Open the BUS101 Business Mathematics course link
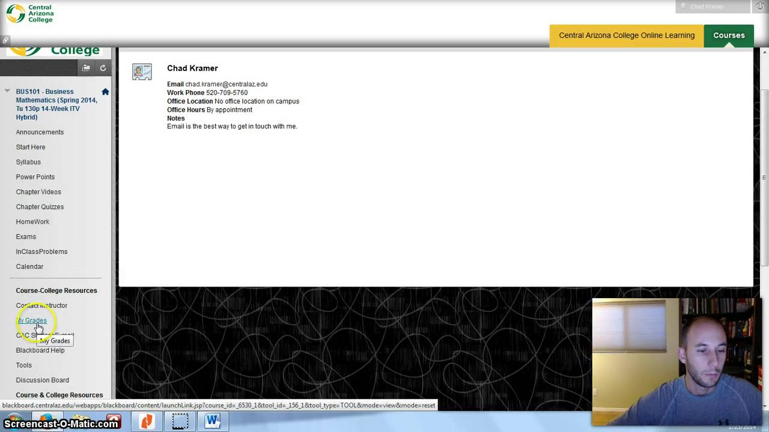Viewport: 769px width, 432px height. click(x=56, y=104)
